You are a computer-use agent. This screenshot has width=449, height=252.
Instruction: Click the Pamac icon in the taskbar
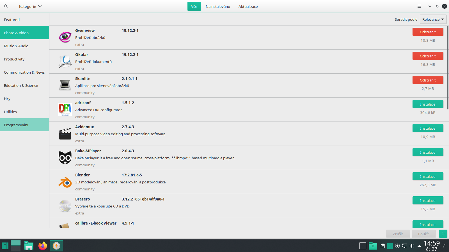[56, 246]
